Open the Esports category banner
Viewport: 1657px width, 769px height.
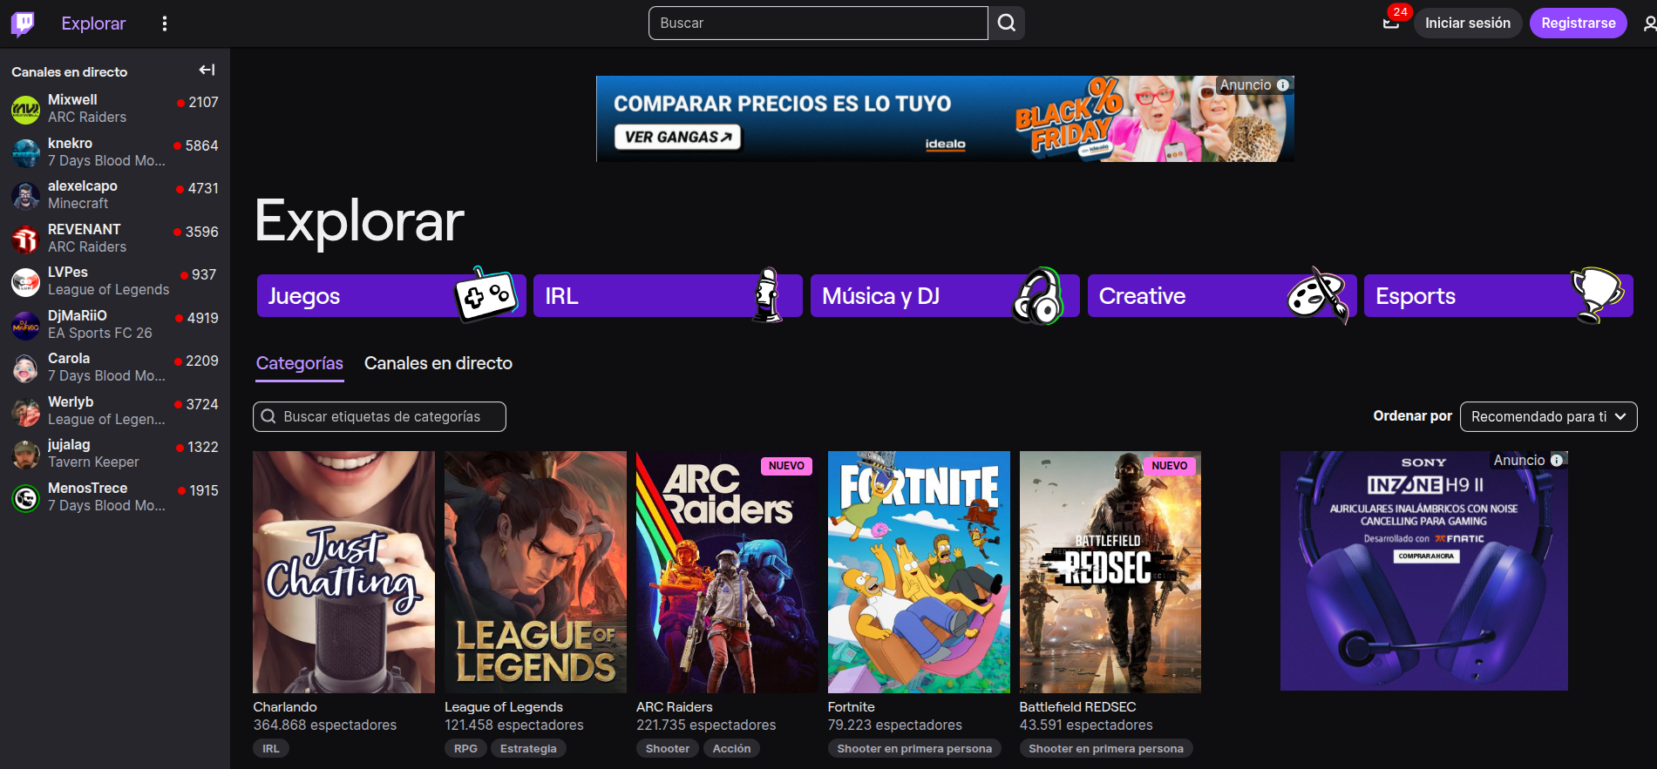(x=1497, y=296)
